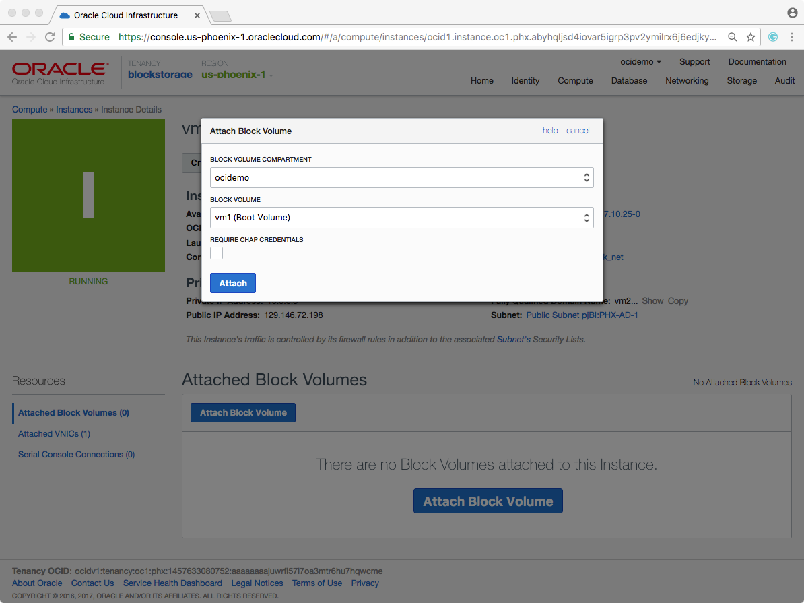Open the Storage menu

pyautogui.click(x=741, y=81)
